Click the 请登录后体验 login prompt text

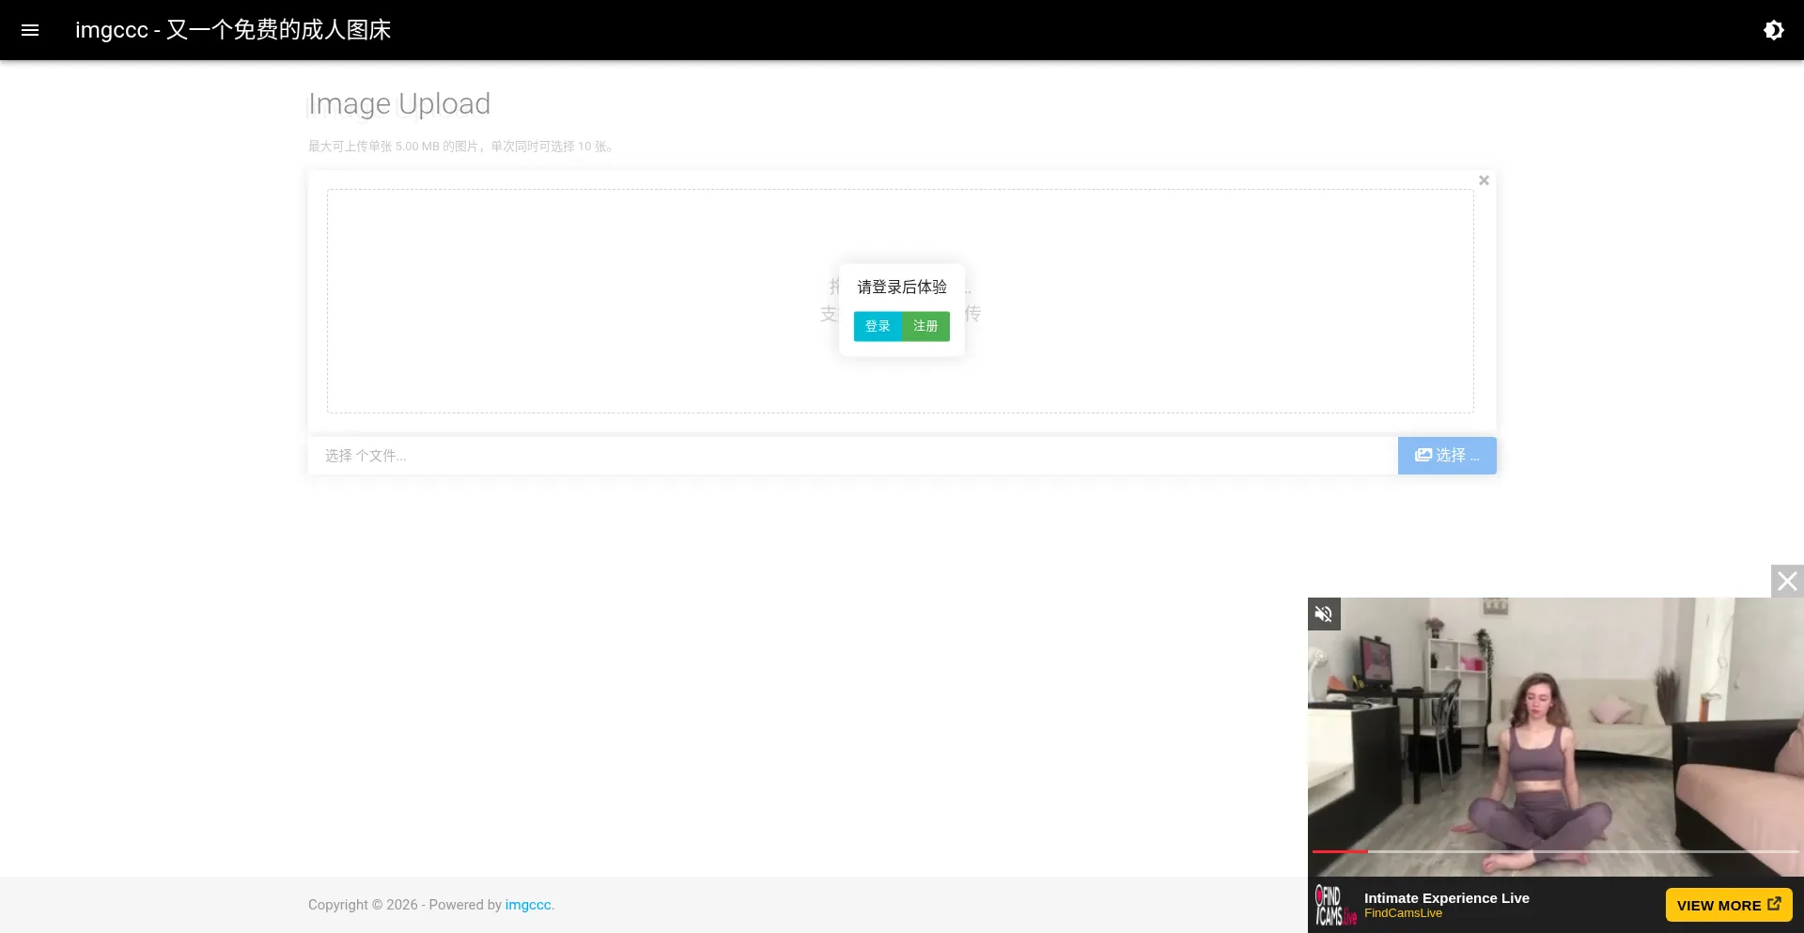coord(902,287)
